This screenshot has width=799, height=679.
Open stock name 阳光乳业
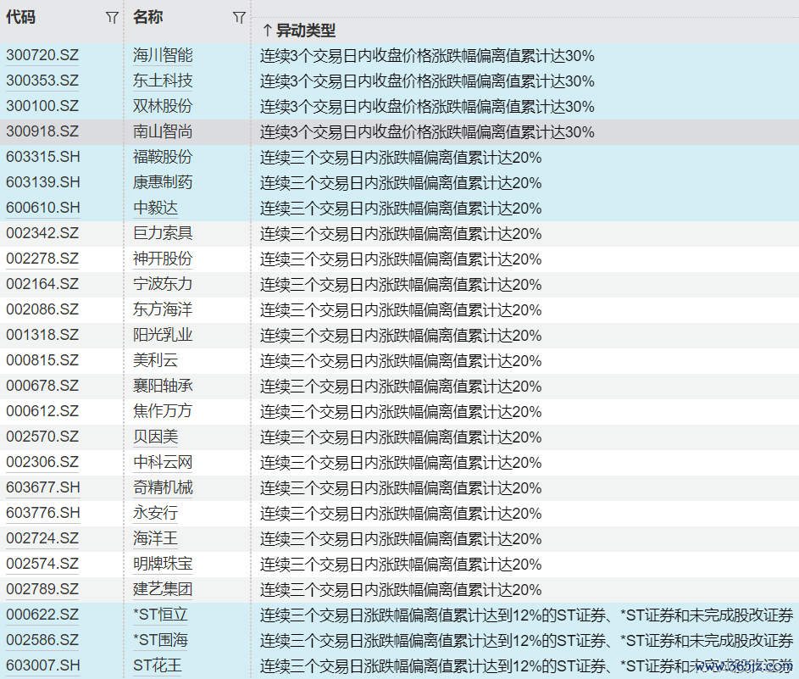(163, 335)
